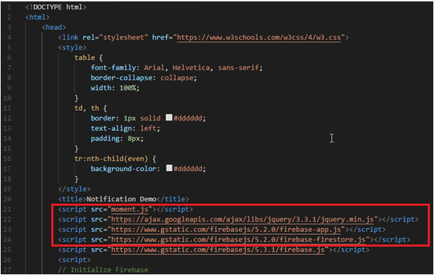Click the border-collapse property
This screenshot has height=275, width=434.
121,78
